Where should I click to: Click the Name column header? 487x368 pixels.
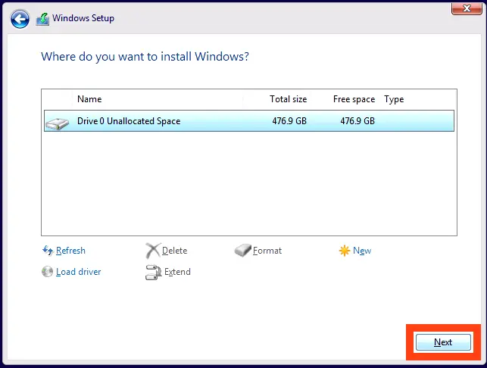[x=89, y=99]
